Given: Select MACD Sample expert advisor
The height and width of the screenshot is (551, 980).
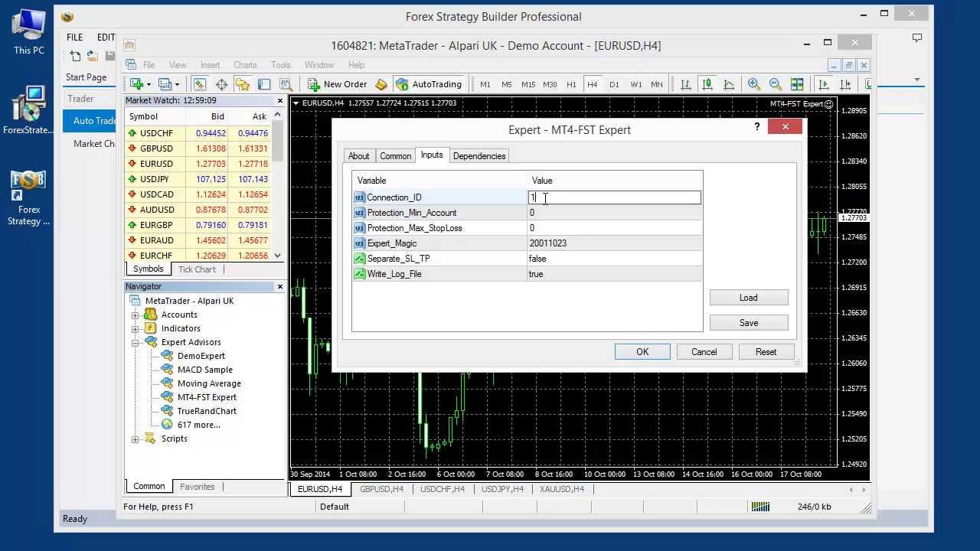Looking at the screenshot, I should (x=204, y=370).
